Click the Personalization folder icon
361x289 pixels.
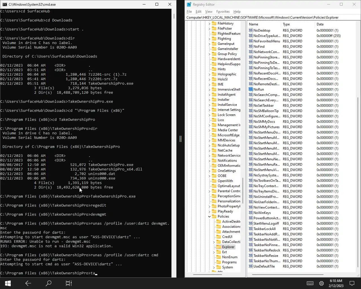click(214, 201)
